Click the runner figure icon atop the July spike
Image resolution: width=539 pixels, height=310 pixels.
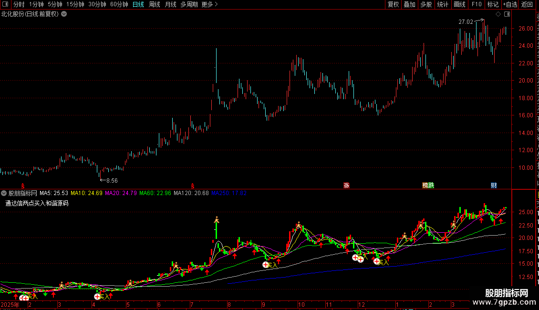217,219
